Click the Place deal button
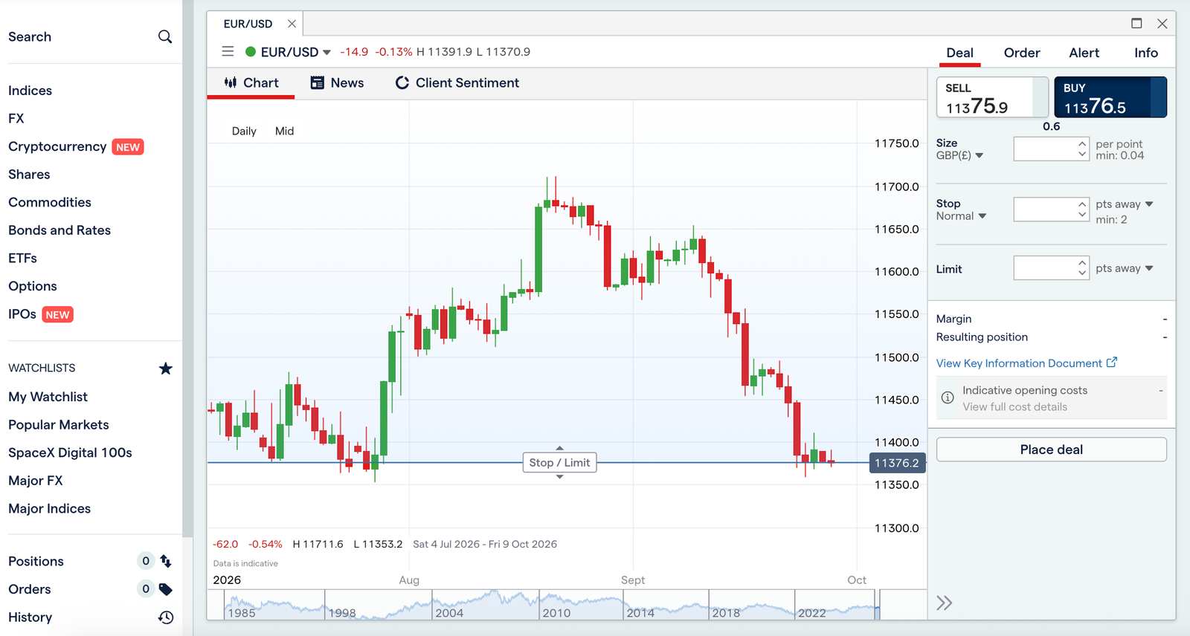 (1052, 450)
